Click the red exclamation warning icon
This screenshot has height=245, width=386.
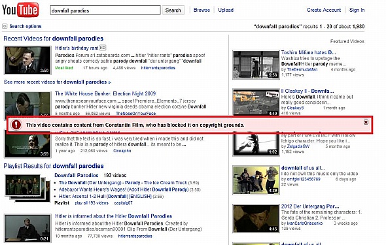point(16,125)
